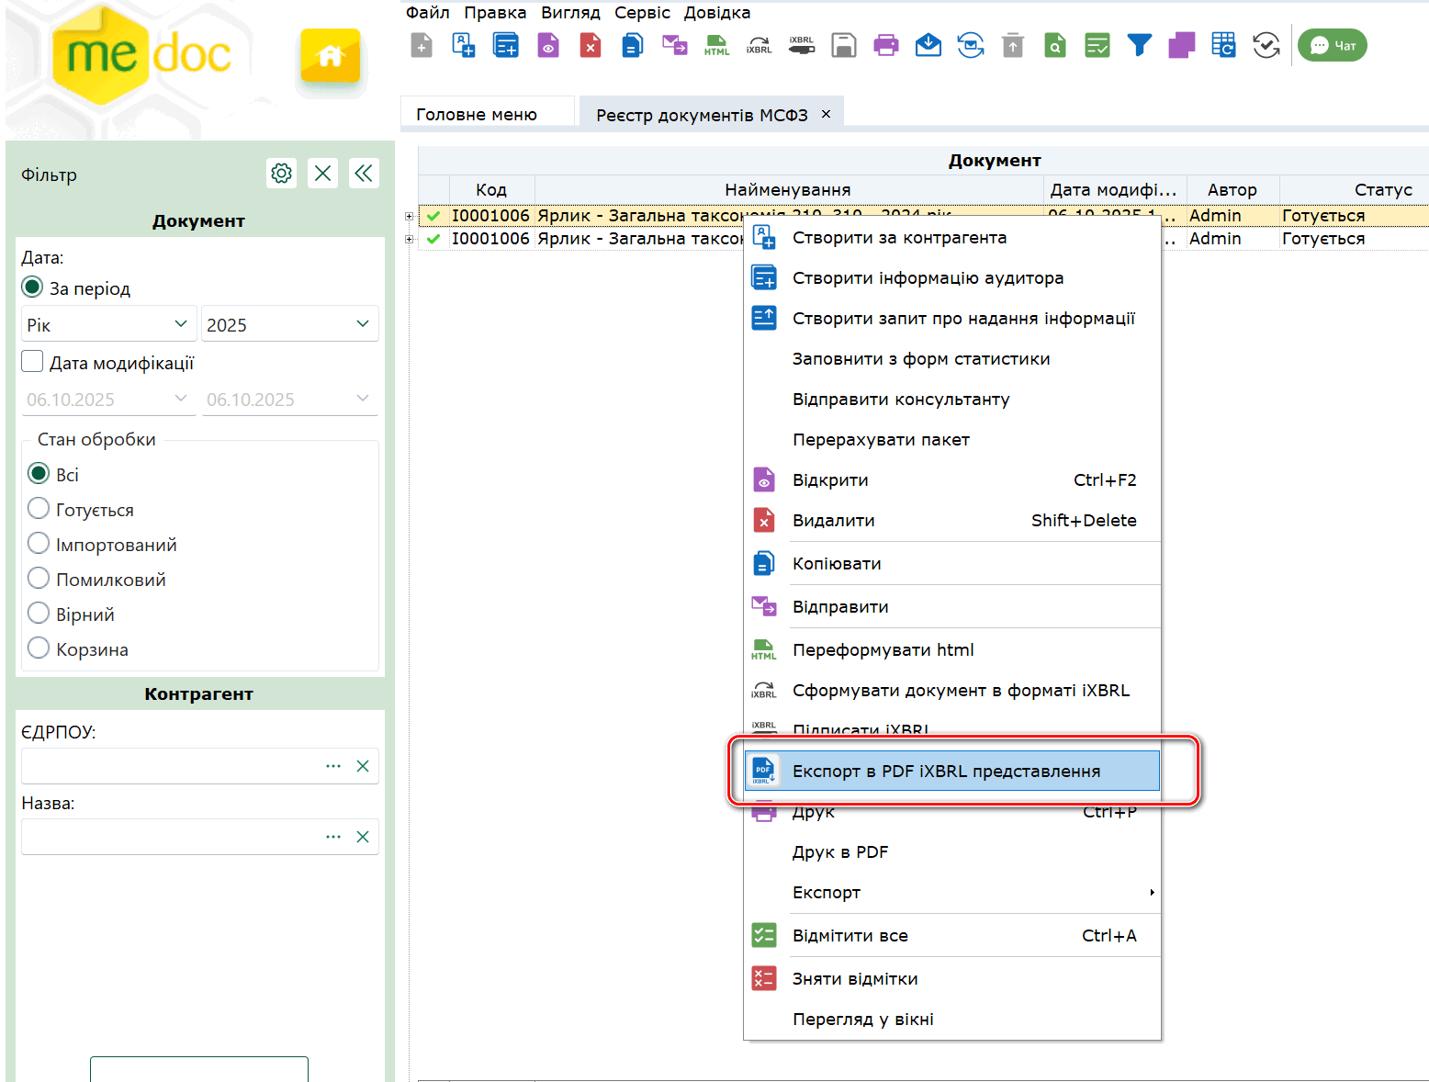The height and width of the screenshot is (1082, 1429).
Task: Open the Довідка menu
Action: 717,13
